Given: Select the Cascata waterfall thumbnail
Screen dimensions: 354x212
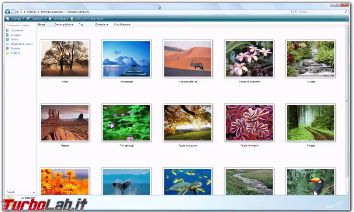Looking at the screenshot, I should (310, 59).
